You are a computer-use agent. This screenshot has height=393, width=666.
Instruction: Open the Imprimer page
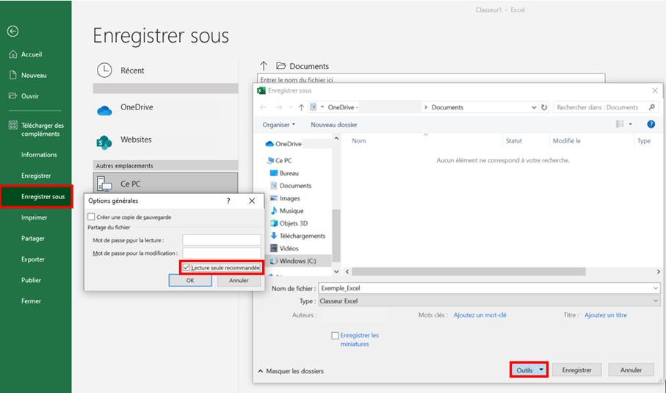coord(35,217)
